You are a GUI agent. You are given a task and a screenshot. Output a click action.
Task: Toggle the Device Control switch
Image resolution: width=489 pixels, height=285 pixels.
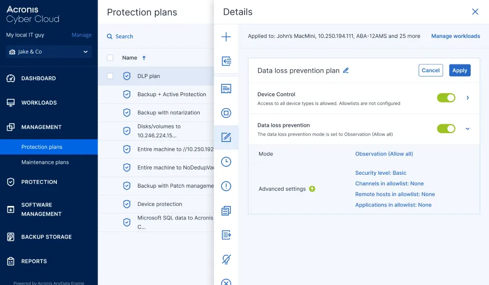pos(446,98)
